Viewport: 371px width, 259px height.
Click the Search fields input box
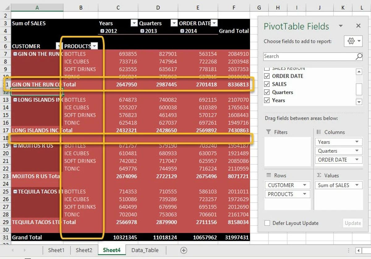pos(309,56)
